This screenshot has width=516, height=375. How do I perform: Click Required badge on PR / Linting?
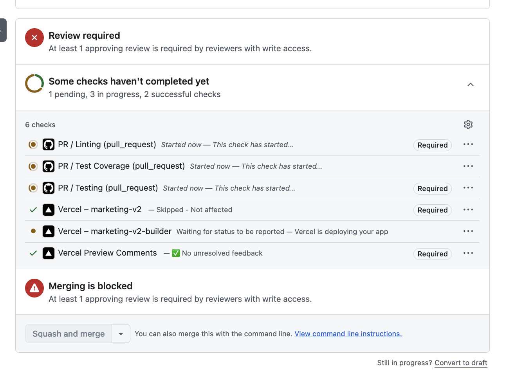pos(433,145)
